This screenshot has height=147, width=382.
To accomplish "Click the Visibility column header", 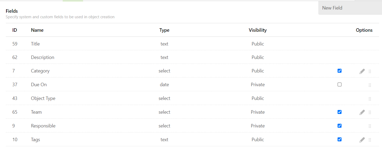I will [x=258, y=30].
